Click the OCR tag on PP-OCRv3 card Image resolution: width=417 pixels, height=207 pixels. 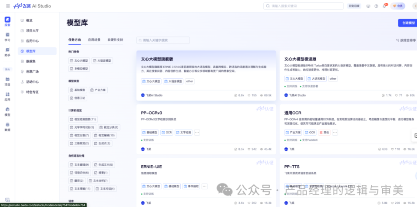point(167,132)
